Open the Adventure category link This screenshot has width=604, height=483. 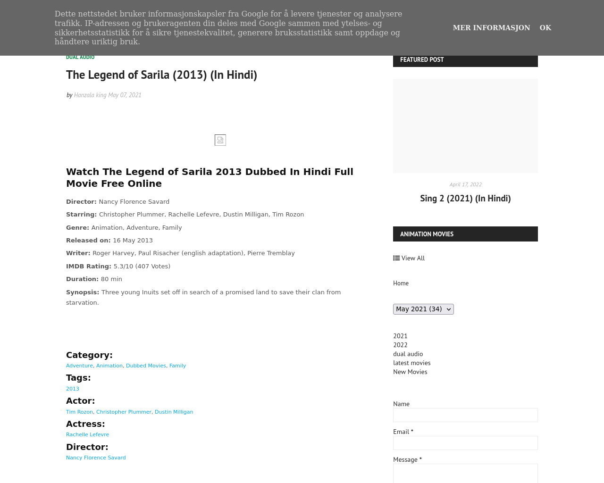79,366
